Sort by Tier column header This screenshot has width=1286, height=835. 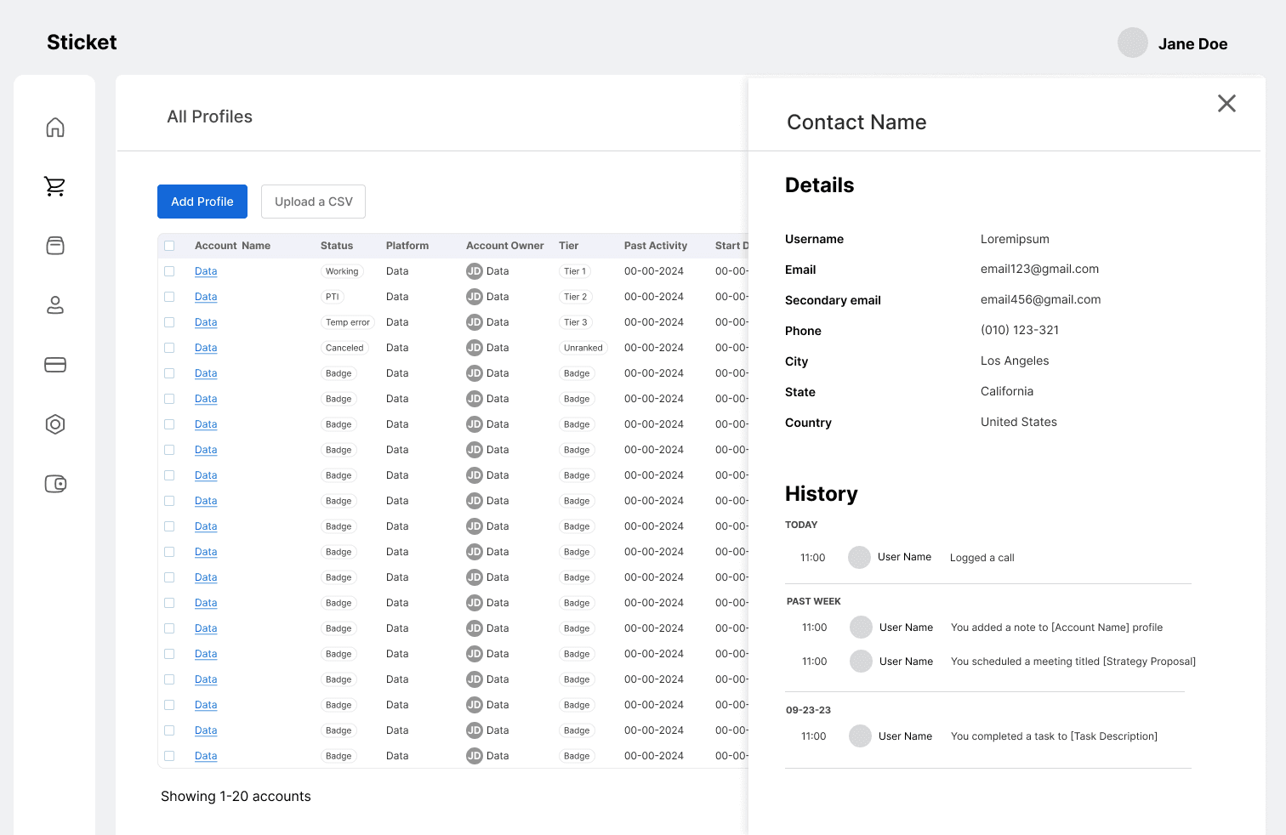(568, 246)
